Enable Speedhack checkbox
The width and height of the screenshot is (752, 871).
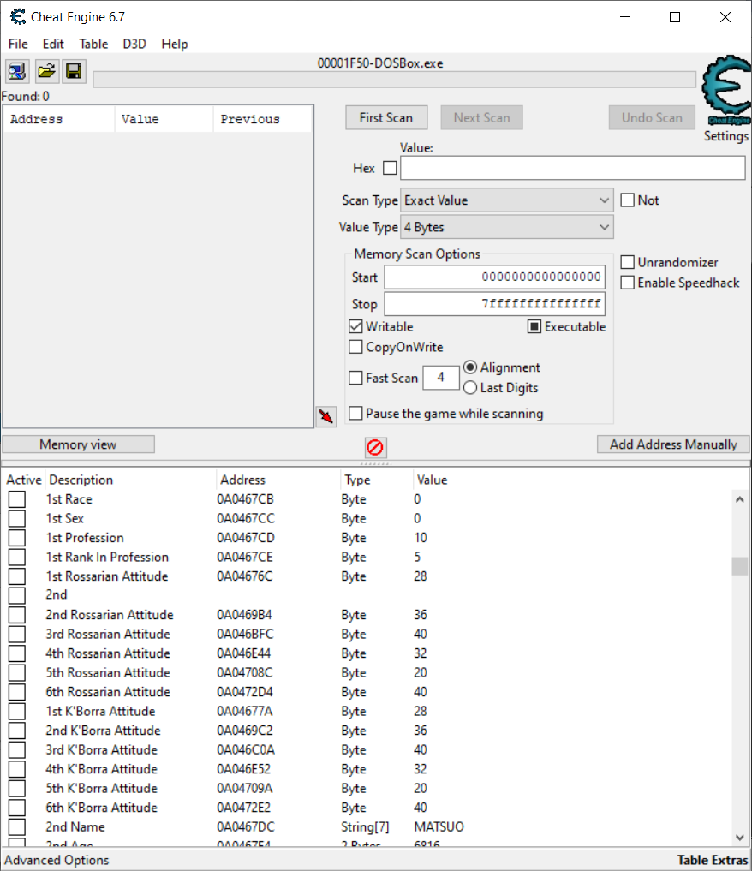628,283
